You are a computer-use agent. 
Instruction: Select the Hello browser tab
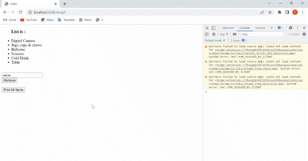pyautogui.click(x=30, y=4)
